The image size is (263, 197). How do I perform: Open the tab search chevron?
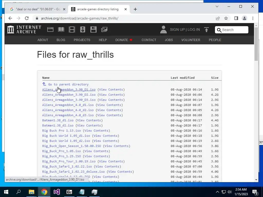[x=217, y=6]
